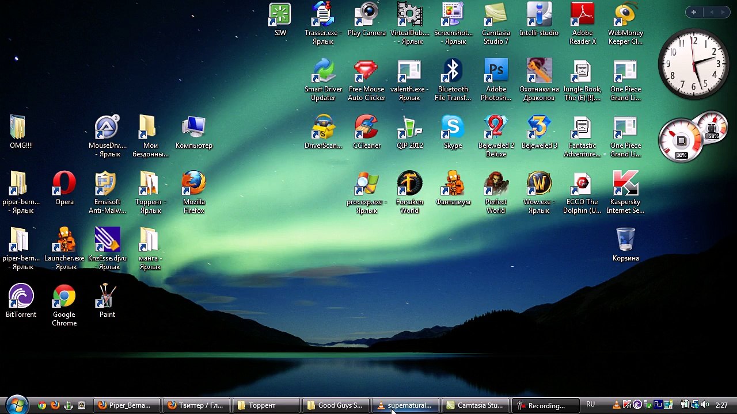Open Mozilla Firefox desktop icon
This screenshot has width=737, height=414.
click(x=194, y=193)
